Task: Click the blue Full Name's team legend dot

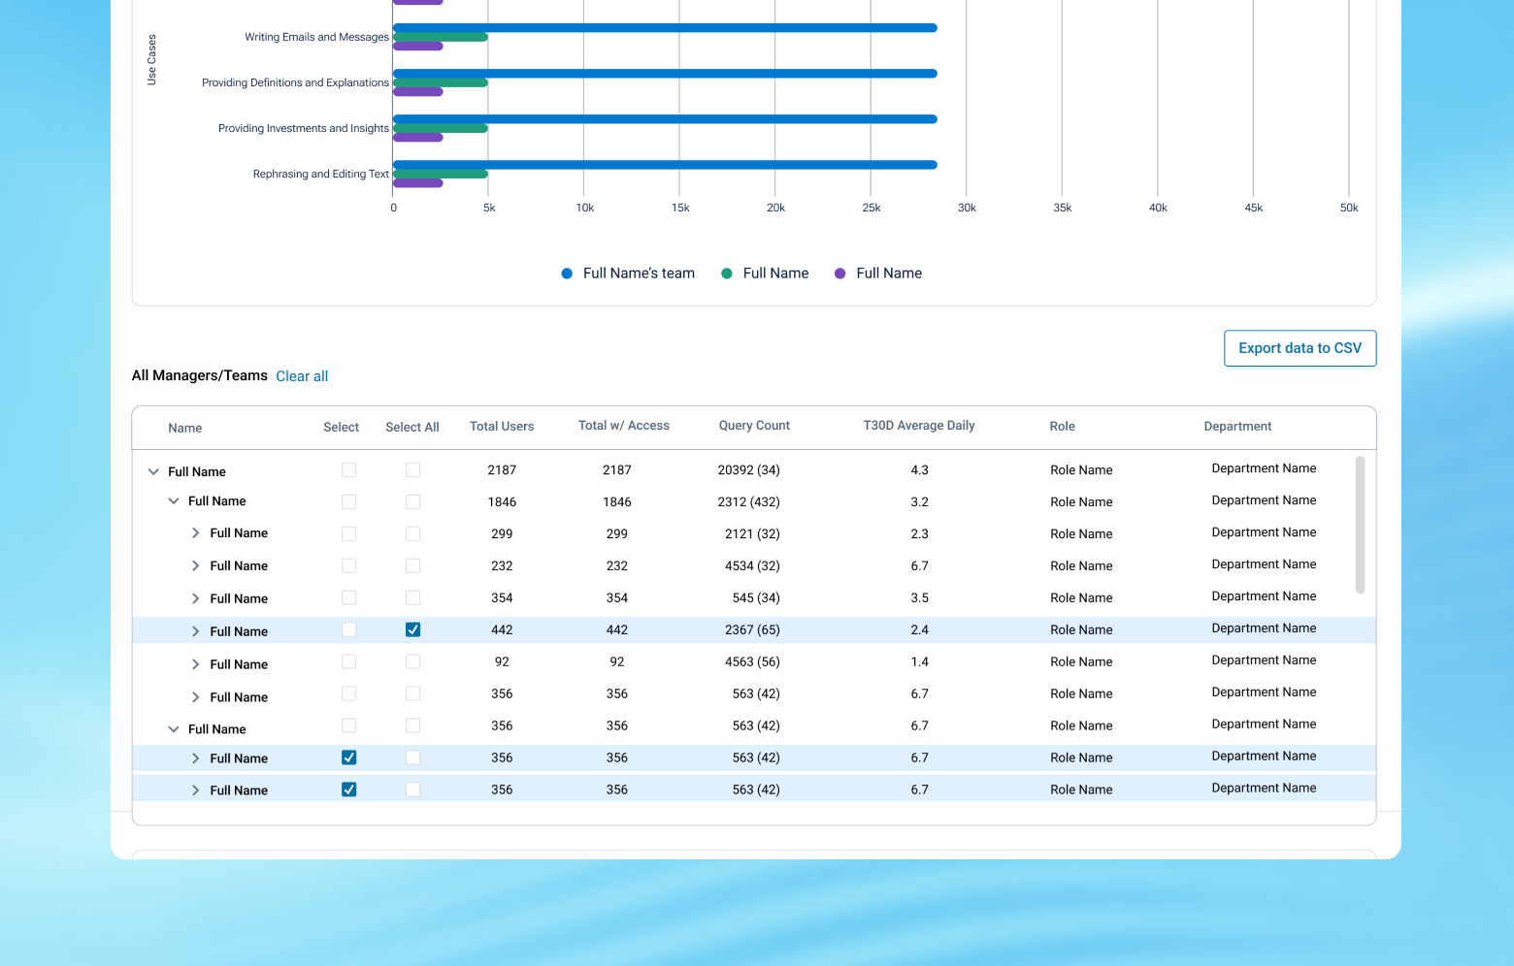Action: 567,274
